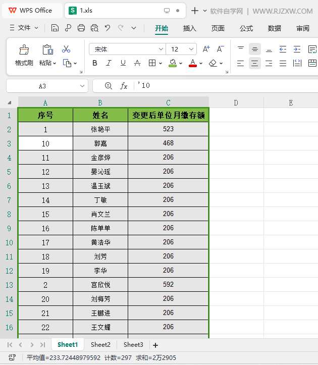Expand the quick access toolbar customize chevron
Screen dimensions: 318x365
(x=134, y=28)
